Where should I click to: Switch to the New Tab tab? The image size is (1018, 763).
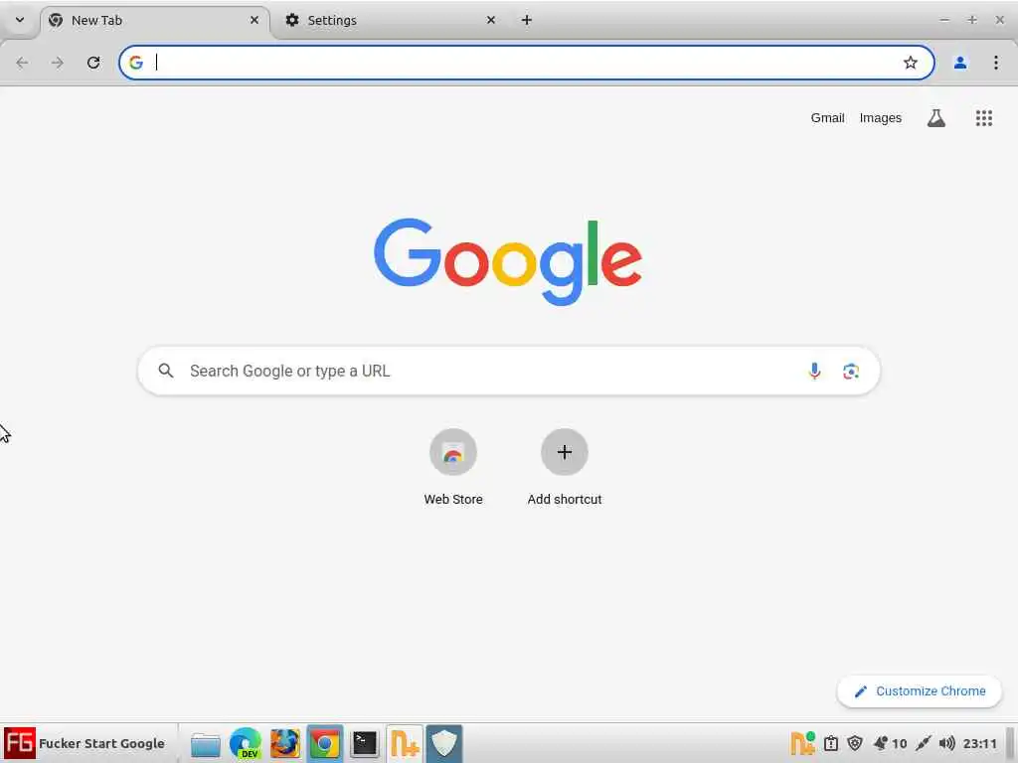pyautogui.click(x=155, y=20)
